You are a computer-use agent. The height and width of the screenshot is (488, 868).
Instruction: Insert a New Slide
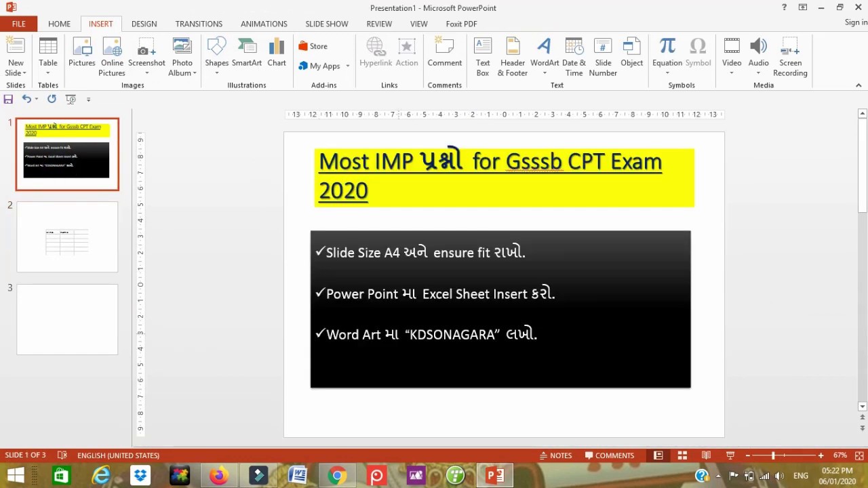16,57
